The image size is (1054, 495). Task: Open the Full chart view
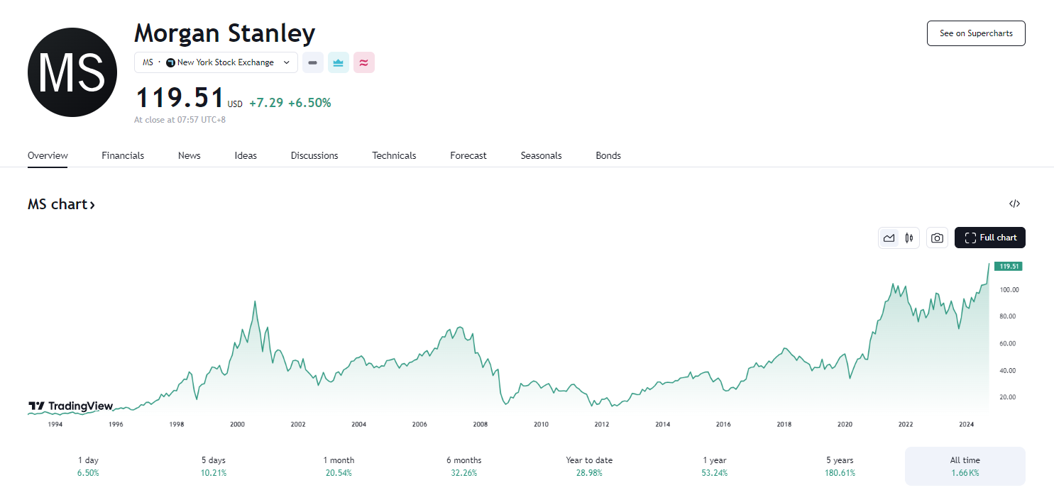(990, 238)
